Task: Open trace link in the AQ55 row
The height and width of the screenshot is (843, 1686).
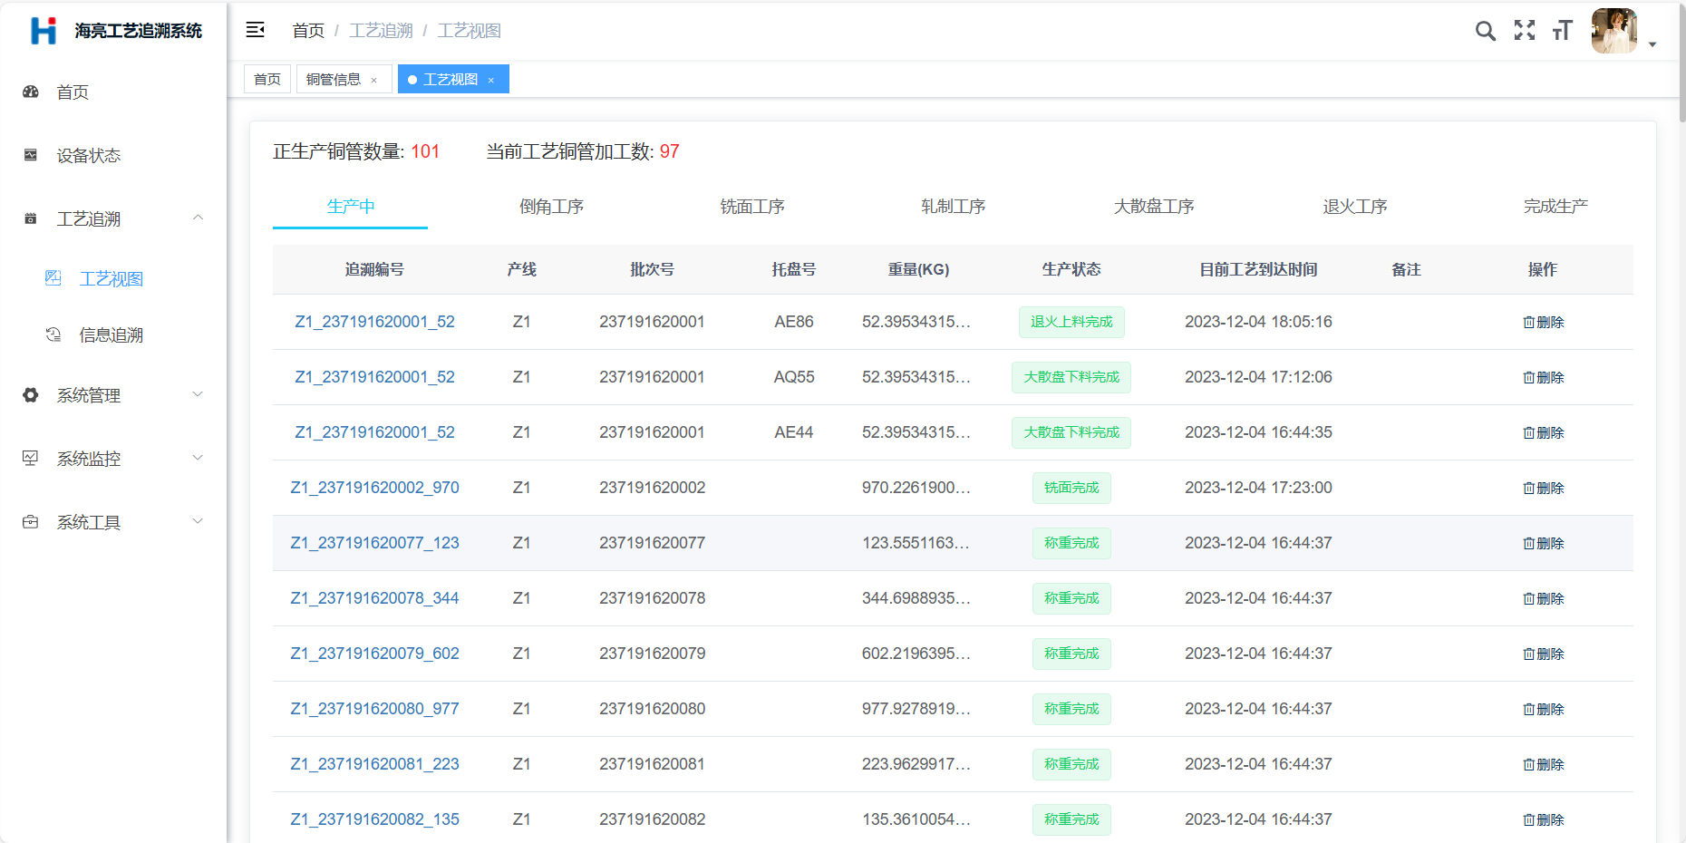Action: pyautogui.click(x=374, y=377)
